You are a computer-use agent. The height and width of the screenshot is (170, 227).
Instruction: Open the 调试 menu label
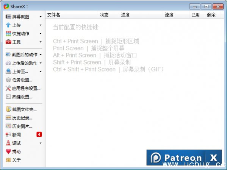pyautogui.click(x=17, y=143)
